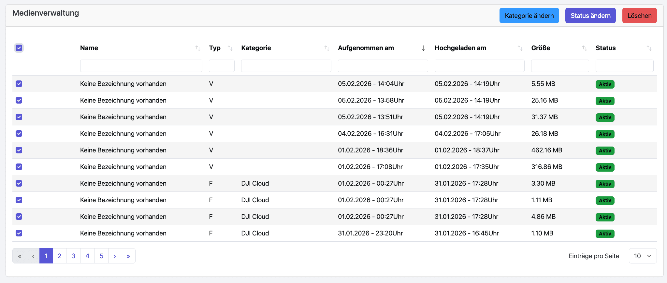Viewport: 667px width, 283px height.
Task: Toggle the Aufgenommen am sort arrow
Action: [x=423, y=48]
